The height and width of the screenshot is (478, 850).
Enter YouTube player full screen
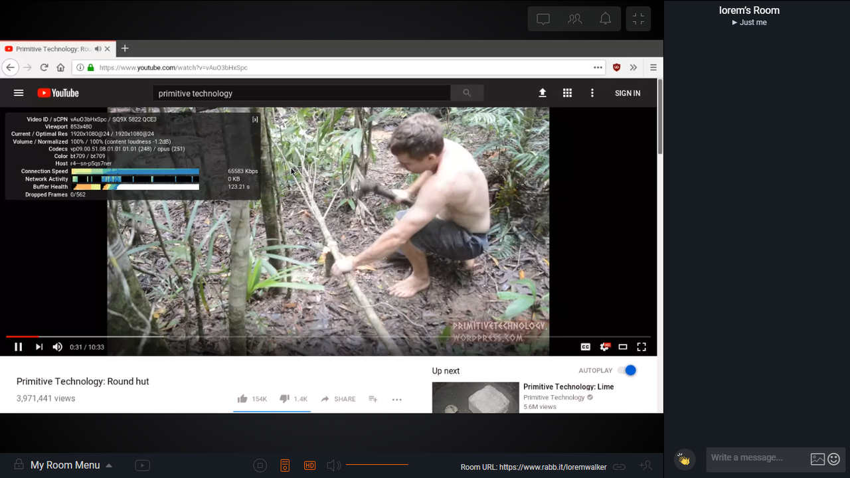pyautogui.click(x=641, y=347)
